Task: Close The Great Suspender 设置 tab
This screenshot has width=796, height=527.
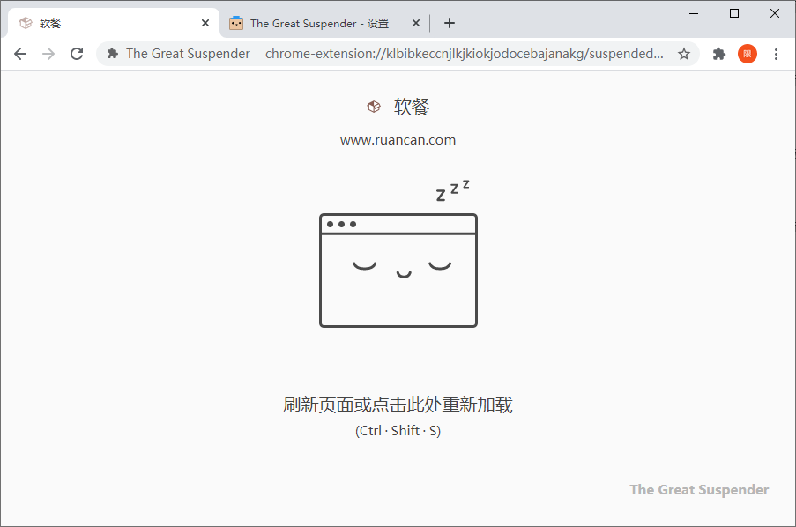Action: (x=415, y=23)
